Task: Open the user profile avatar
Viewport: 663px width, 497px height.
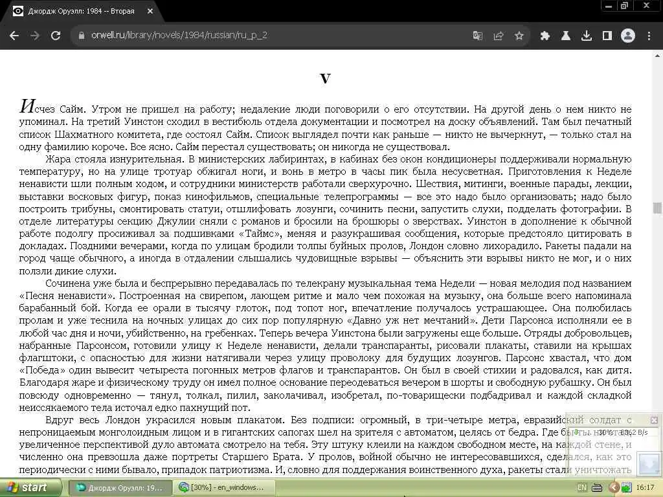Action: (x=628, y=36)
